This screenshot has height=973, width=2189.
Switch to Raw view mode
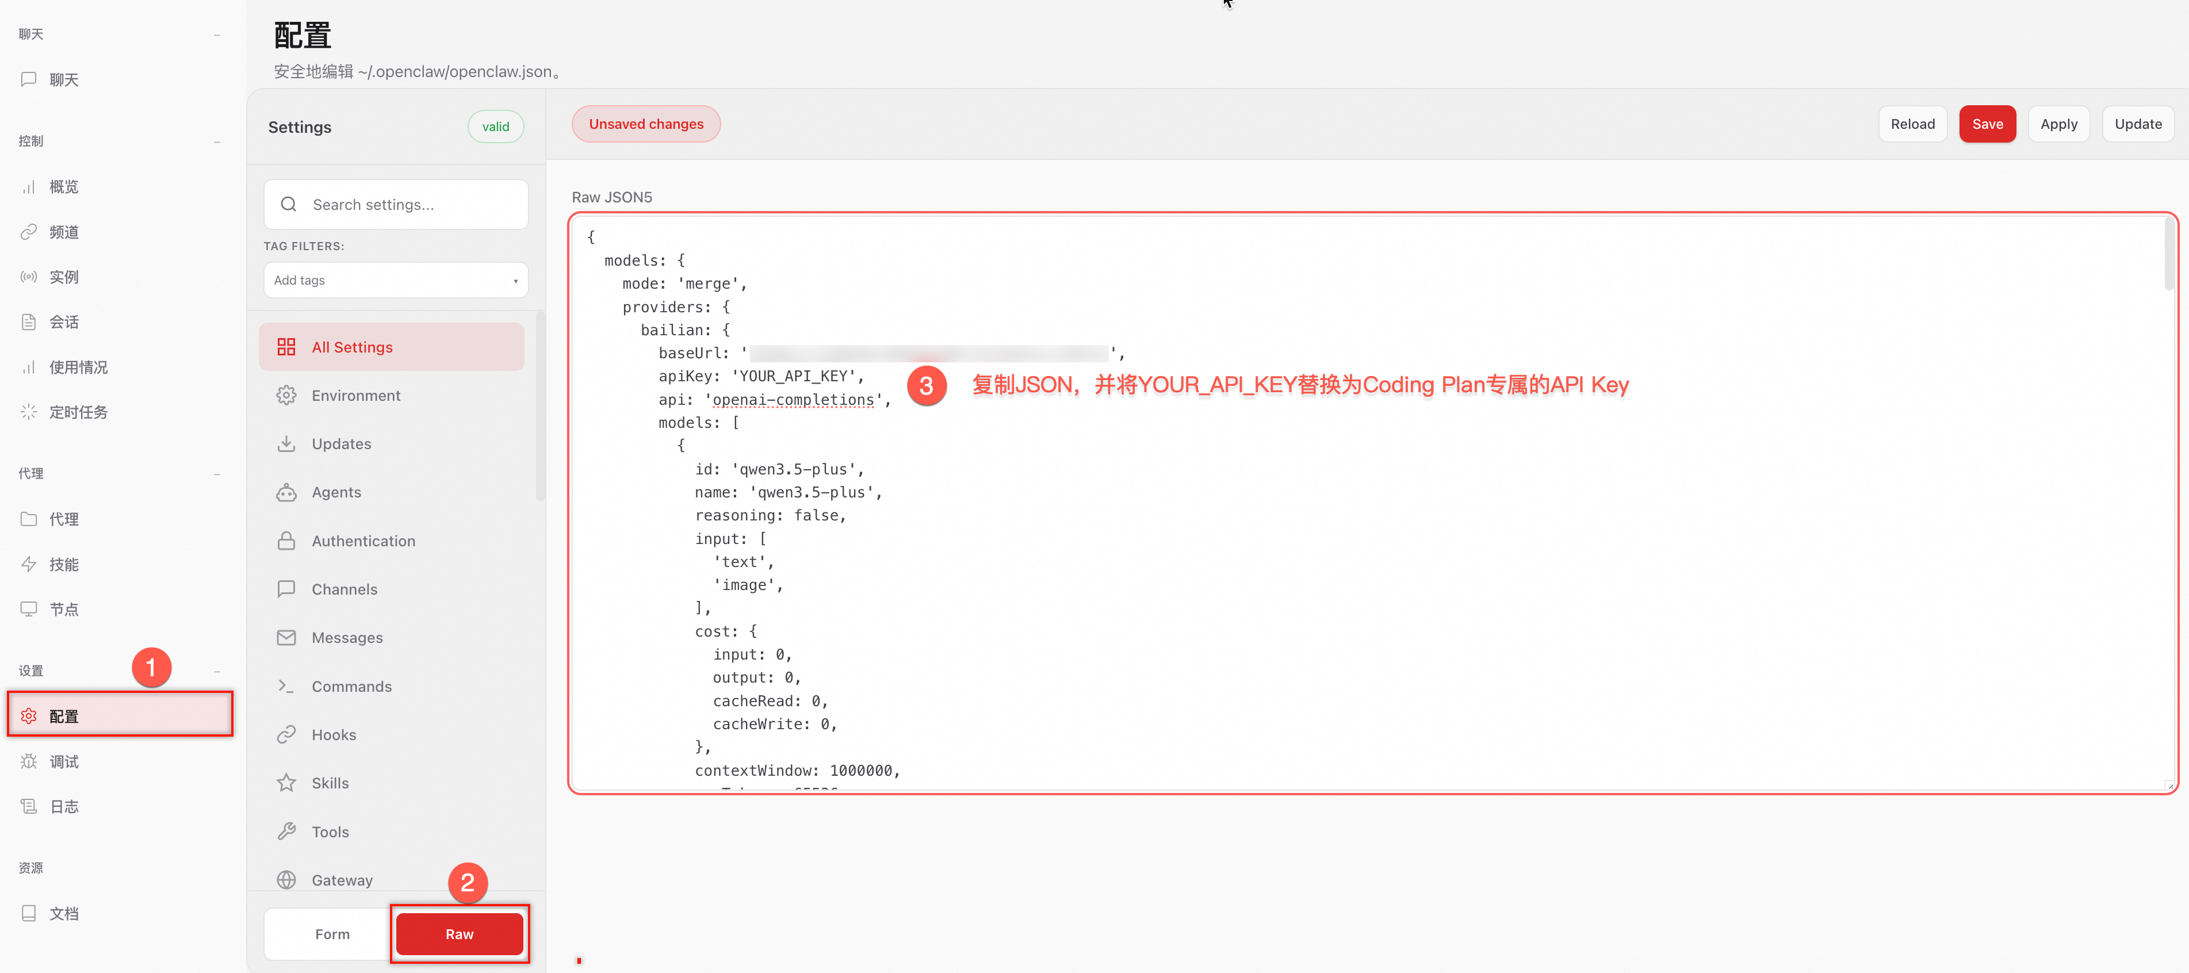click(459, 934)
